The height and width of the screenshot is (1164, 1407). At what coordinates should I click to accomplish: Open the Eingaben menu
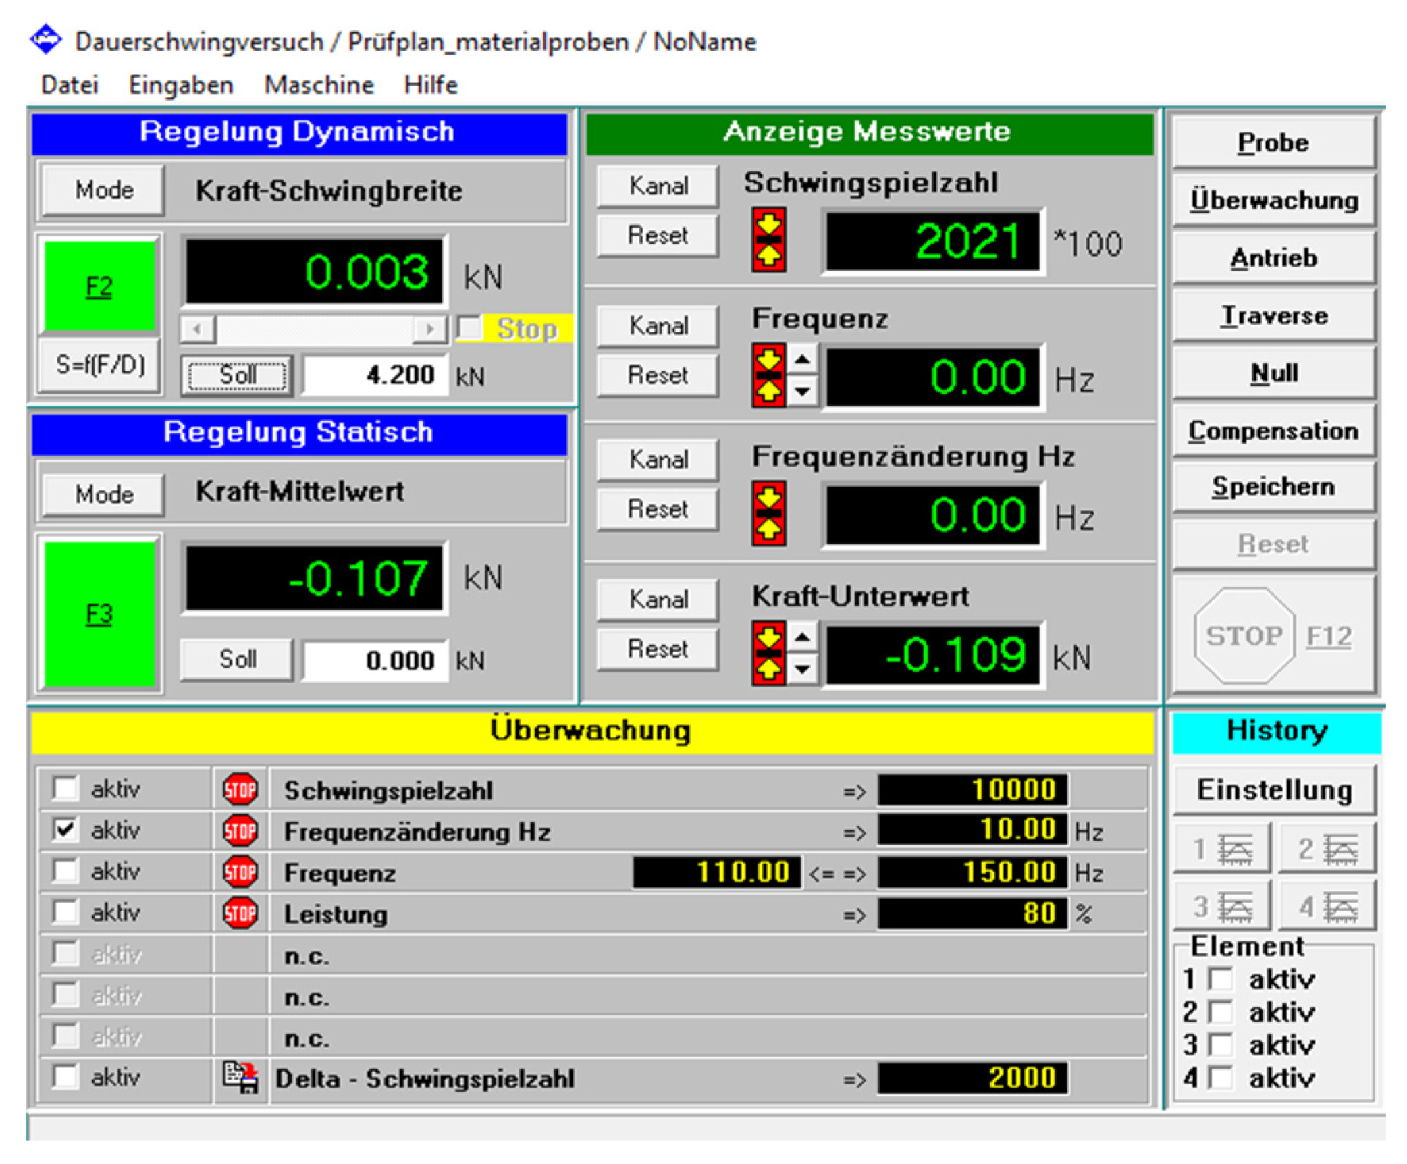tap(181, 85)
